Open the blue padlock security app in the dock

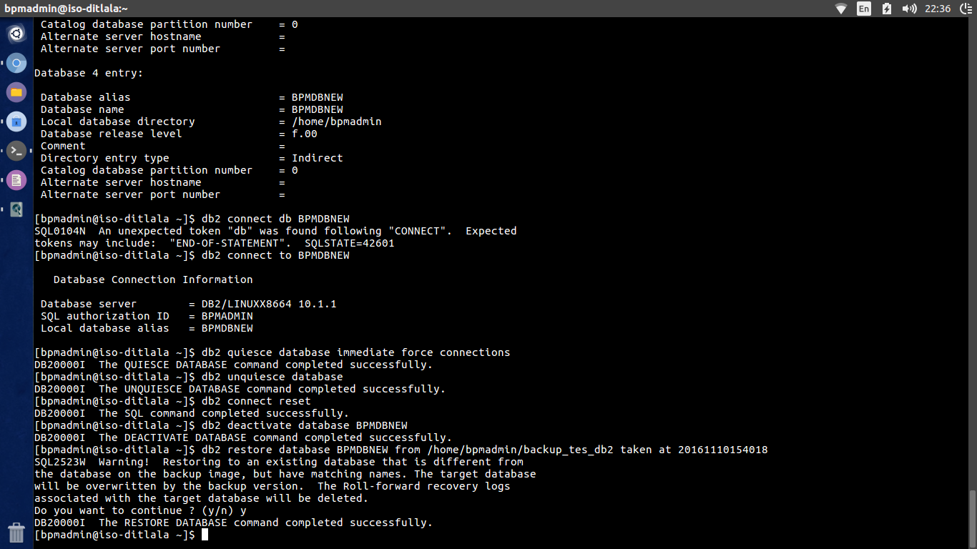[x=16, y=122]
